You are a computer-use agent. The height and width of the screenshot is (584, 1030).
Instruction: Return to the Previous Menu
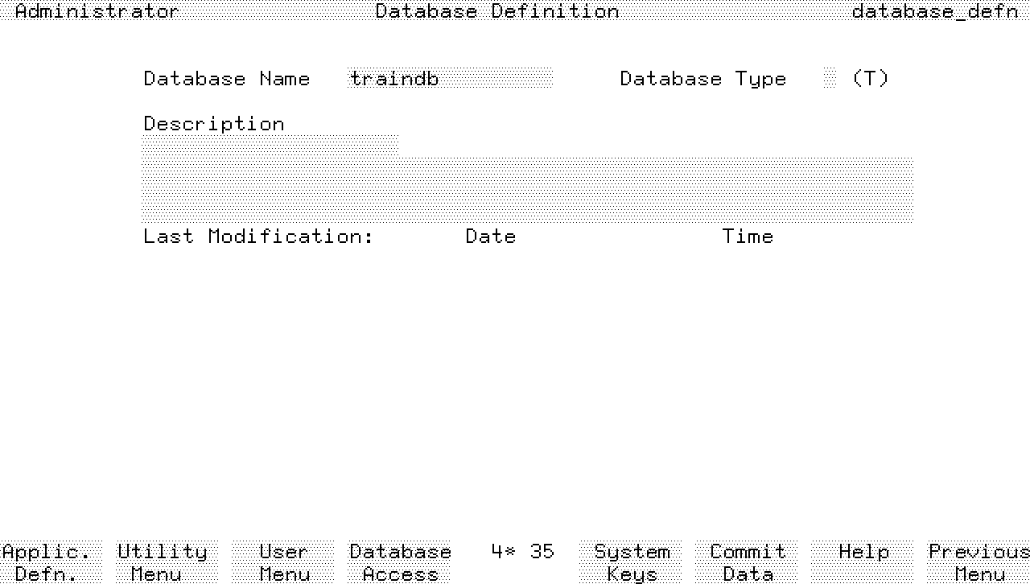[x=978, y=561]
